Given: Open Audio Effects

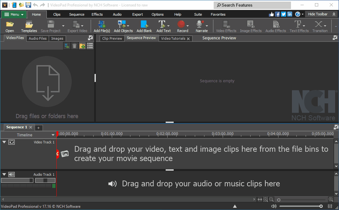Looking at the screenshot, I should (276, 26).
